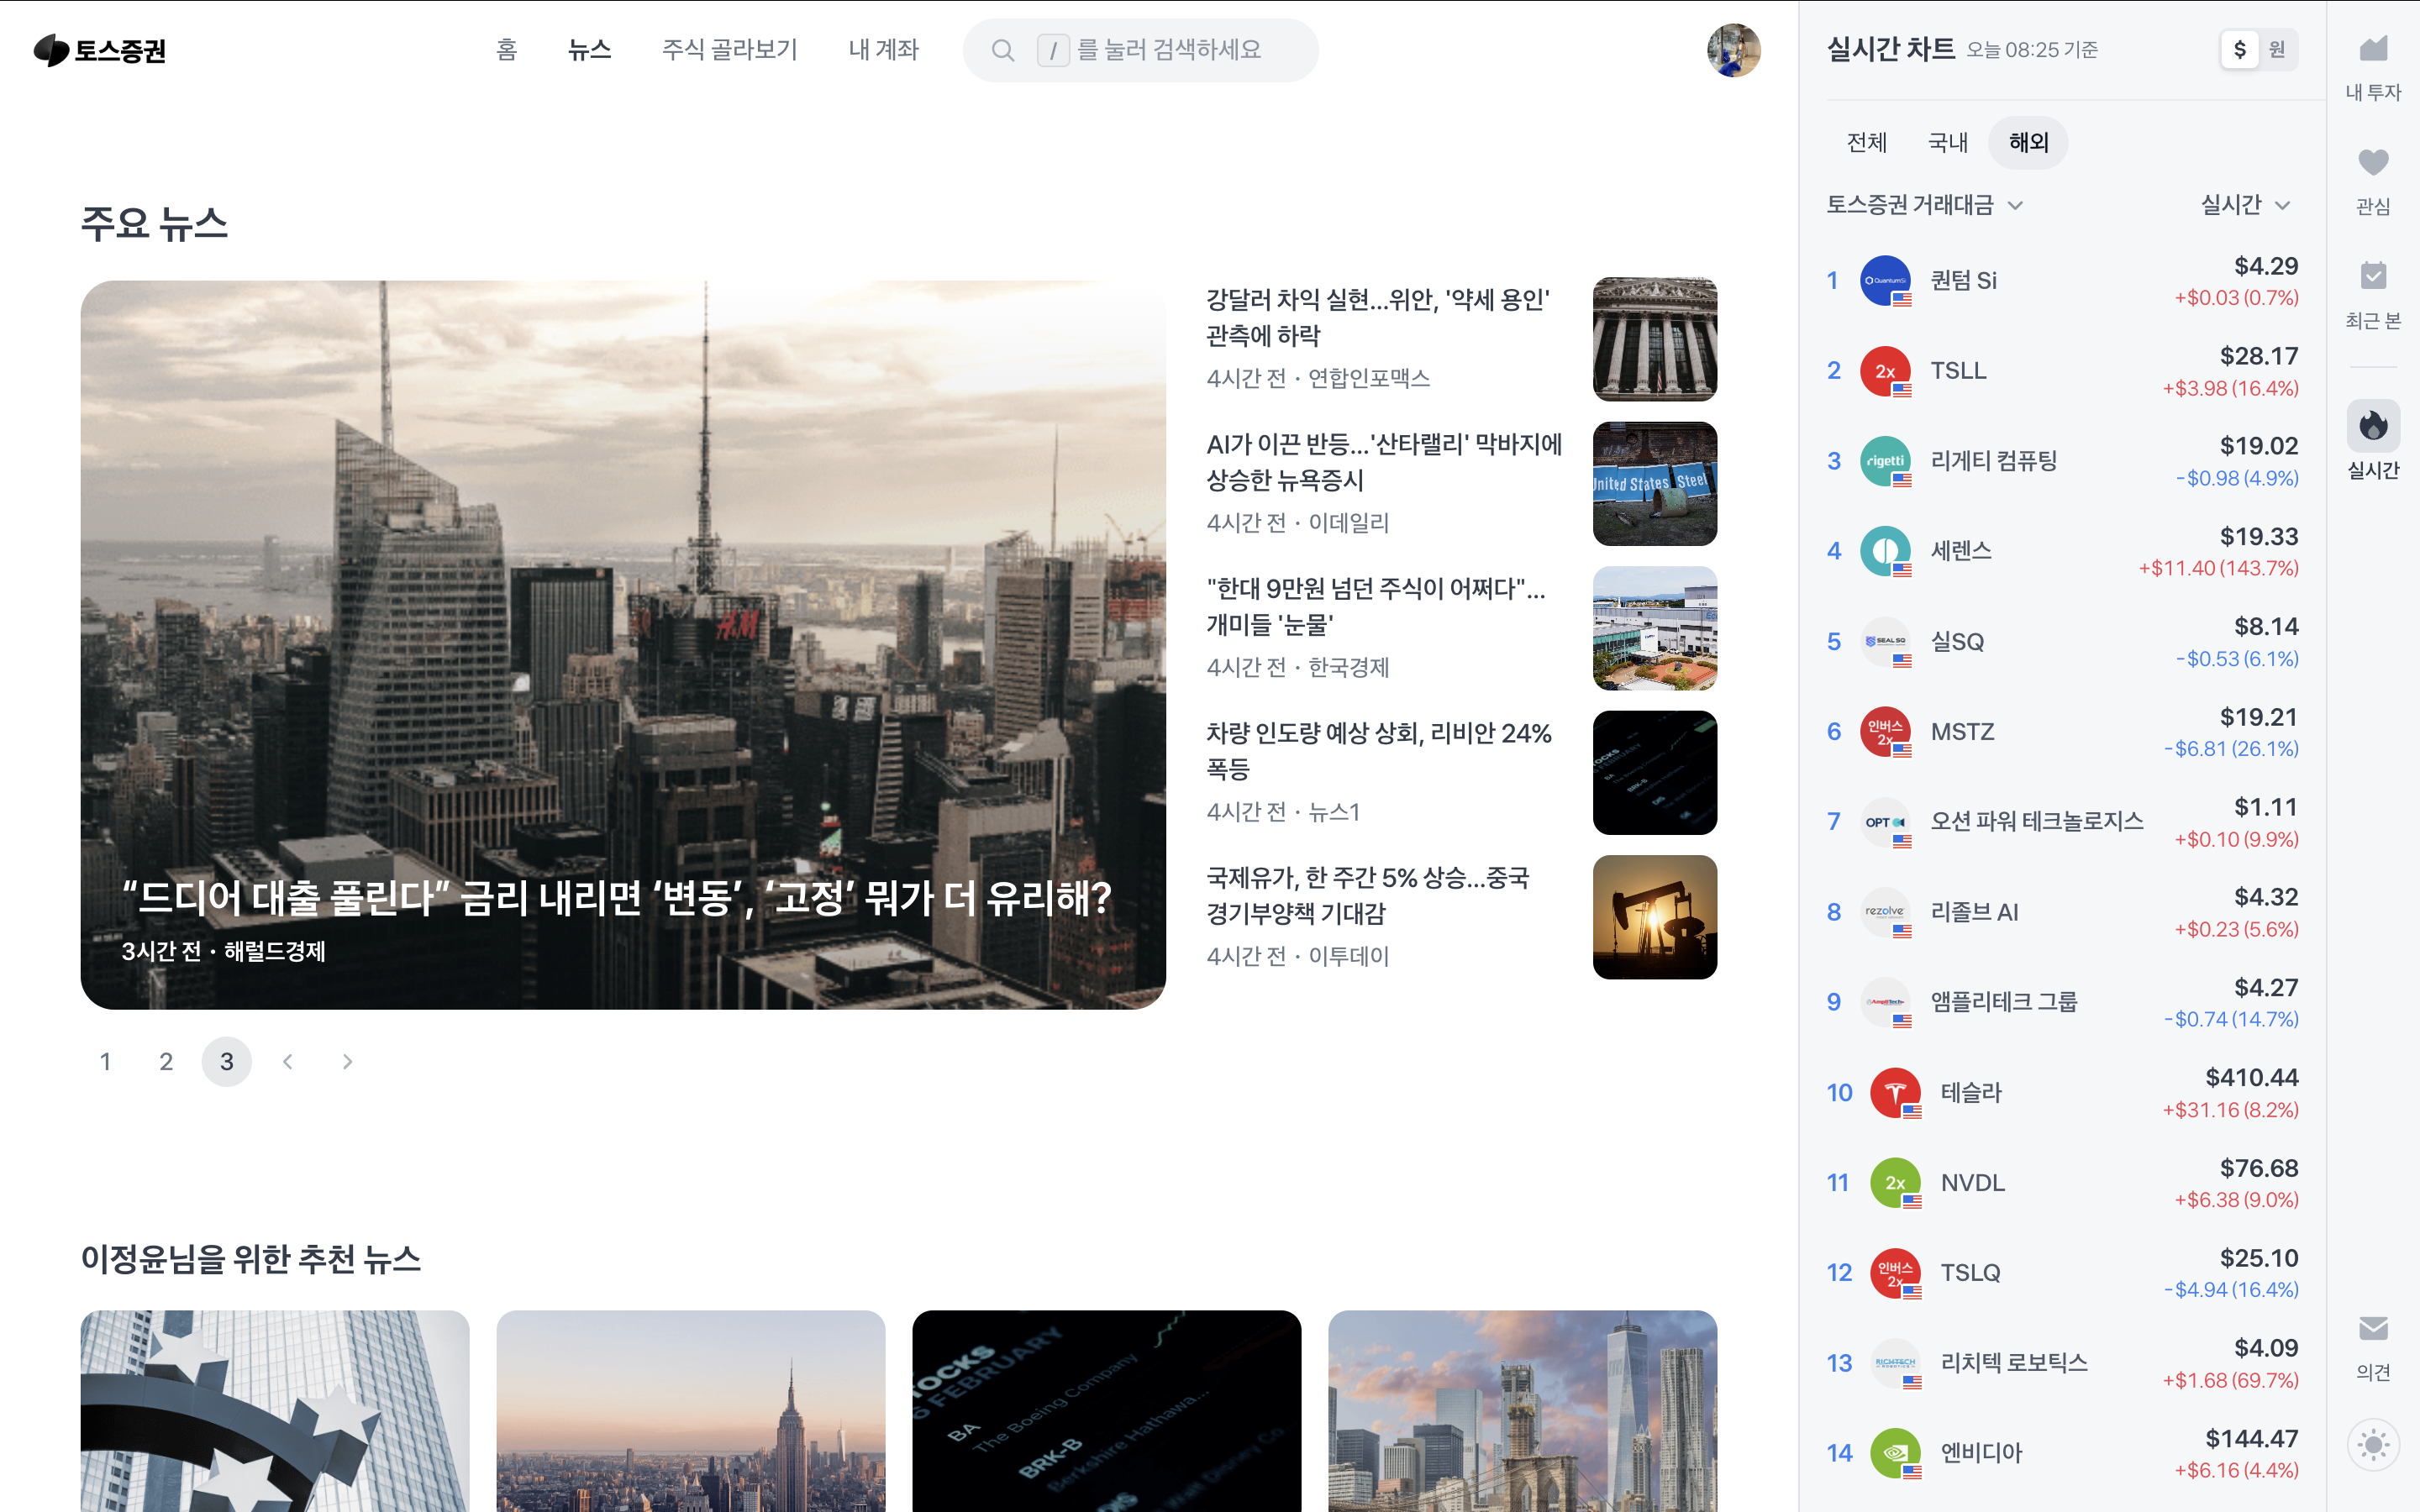2420x1512 pixels.
Task: Open recommended news Euro sculpture card
Action: tap(275, 1411)
